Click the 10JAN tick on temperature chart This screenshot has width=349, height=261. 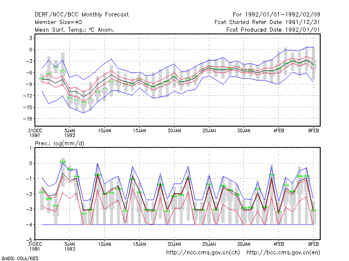click(x=105, y=131)
